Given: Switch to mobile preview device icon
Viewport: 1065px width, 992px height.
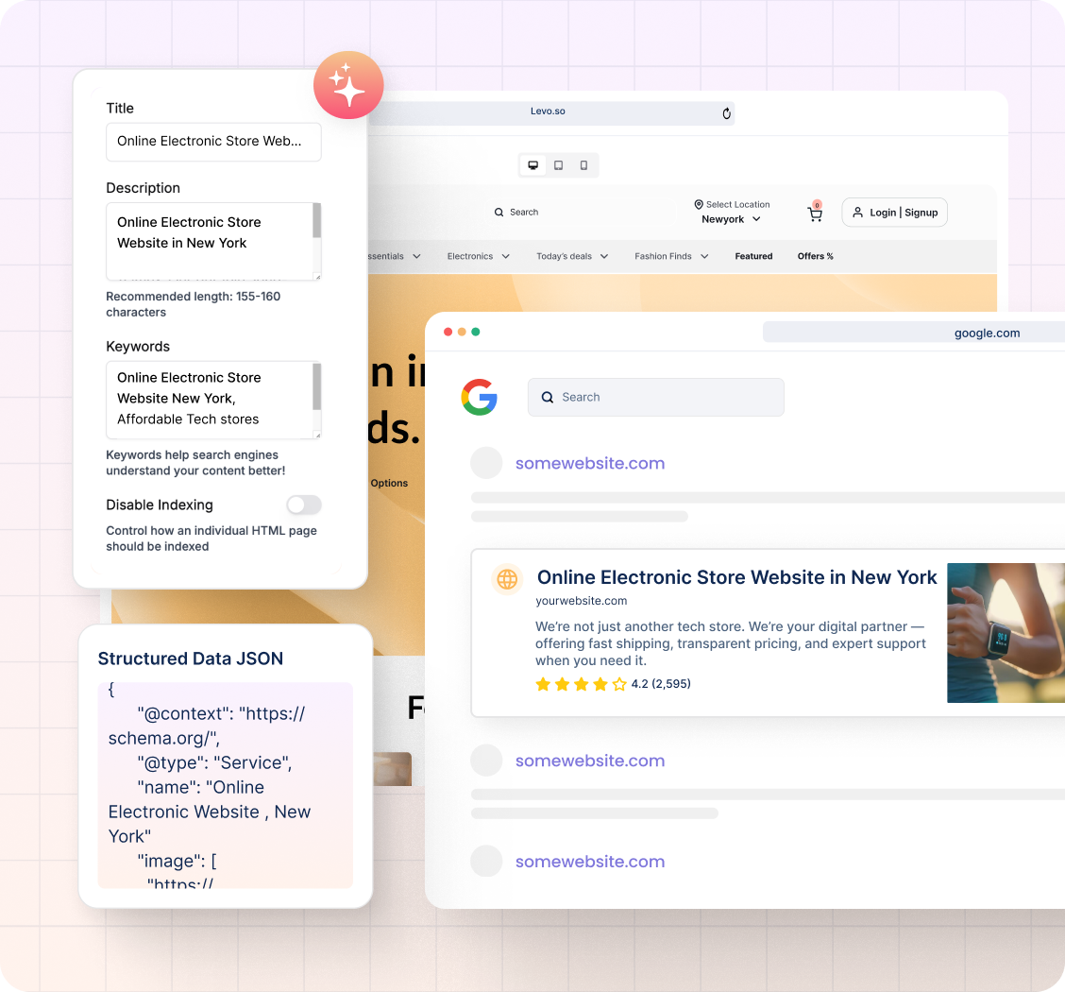Looking at the screenshot, I should (x=583, y=165).
